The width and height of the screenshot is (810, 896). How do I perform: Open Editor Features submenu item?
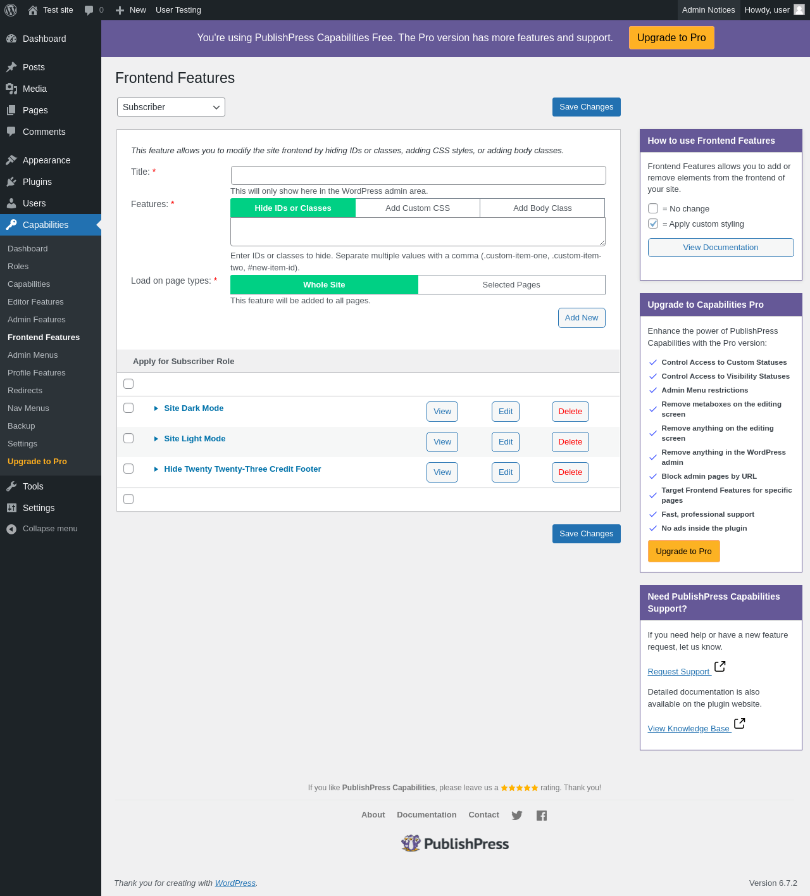(35, 302)
